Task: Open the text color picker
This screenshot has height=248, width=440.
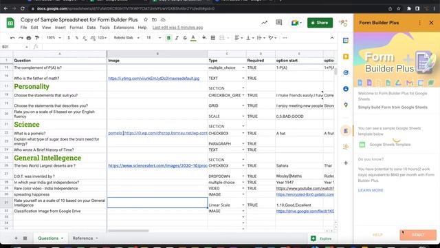Action: pyautogui.click(x=193, y=38)
